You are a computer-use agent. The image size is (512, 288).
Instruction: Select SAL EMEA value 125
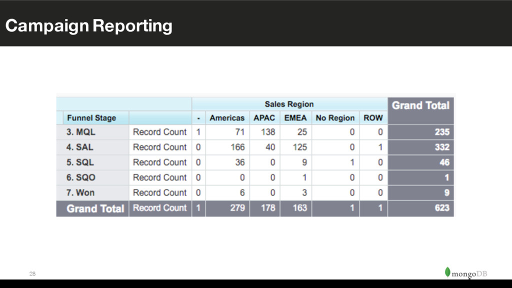(x=300, y=147)
